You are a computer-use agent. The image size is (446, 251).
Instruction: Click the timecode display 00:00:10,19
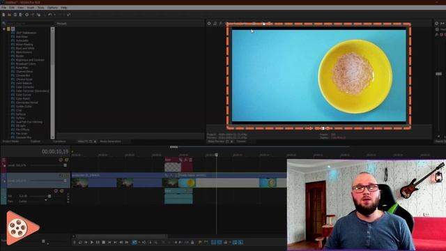pyautogui.click(x=55, y=152)
